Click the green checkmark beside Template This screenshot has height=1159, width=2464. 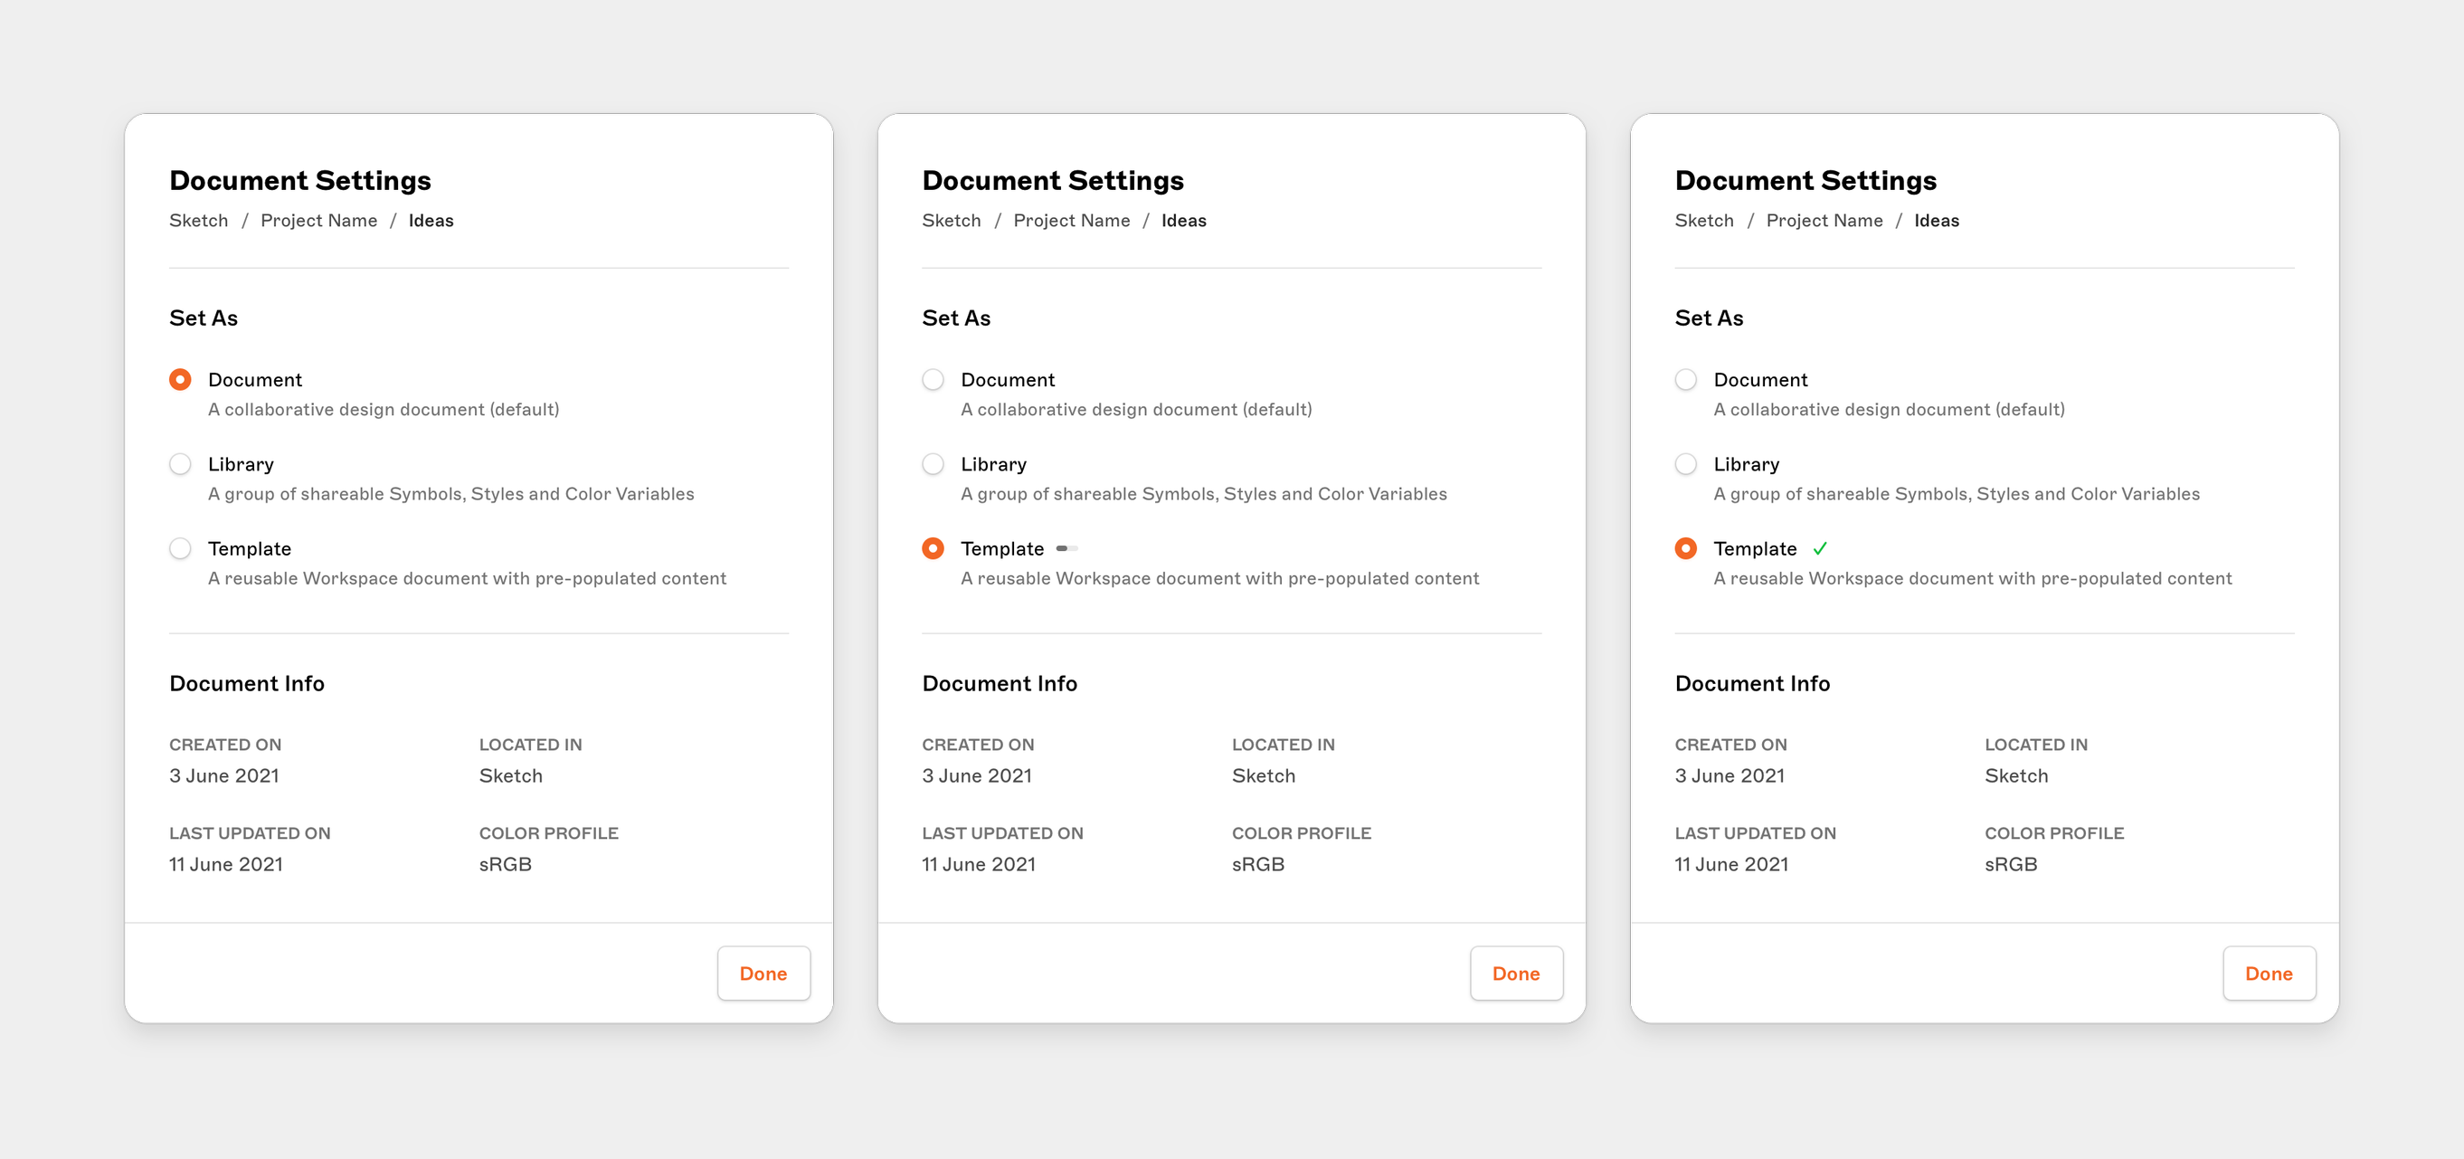1819,548
